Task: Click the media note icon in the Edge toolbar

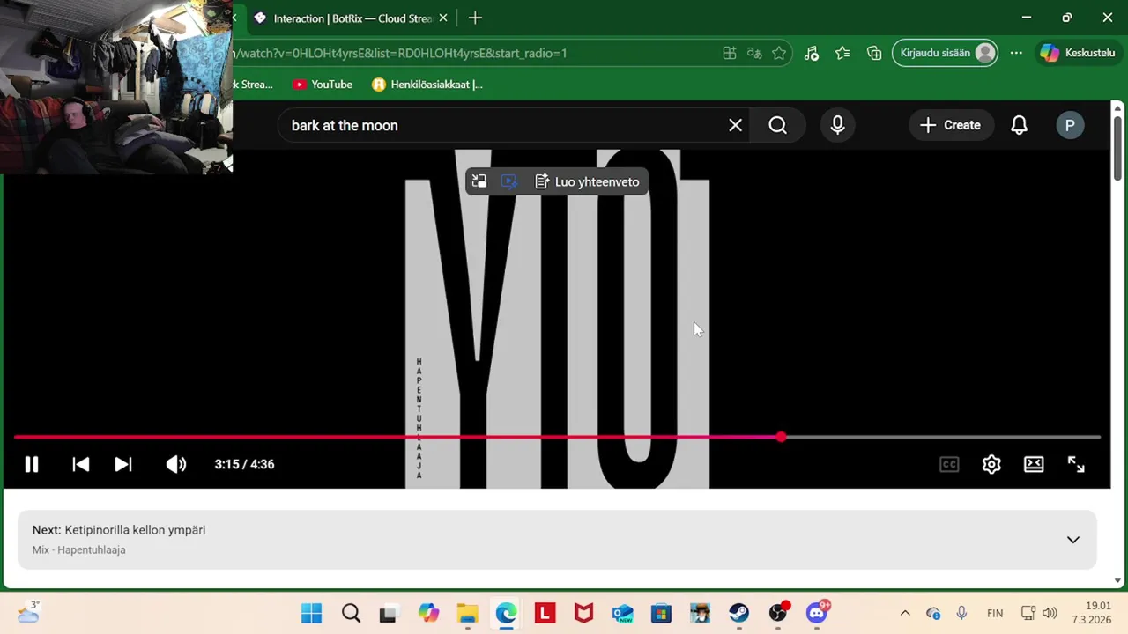Action: click(x=812, y=53)
